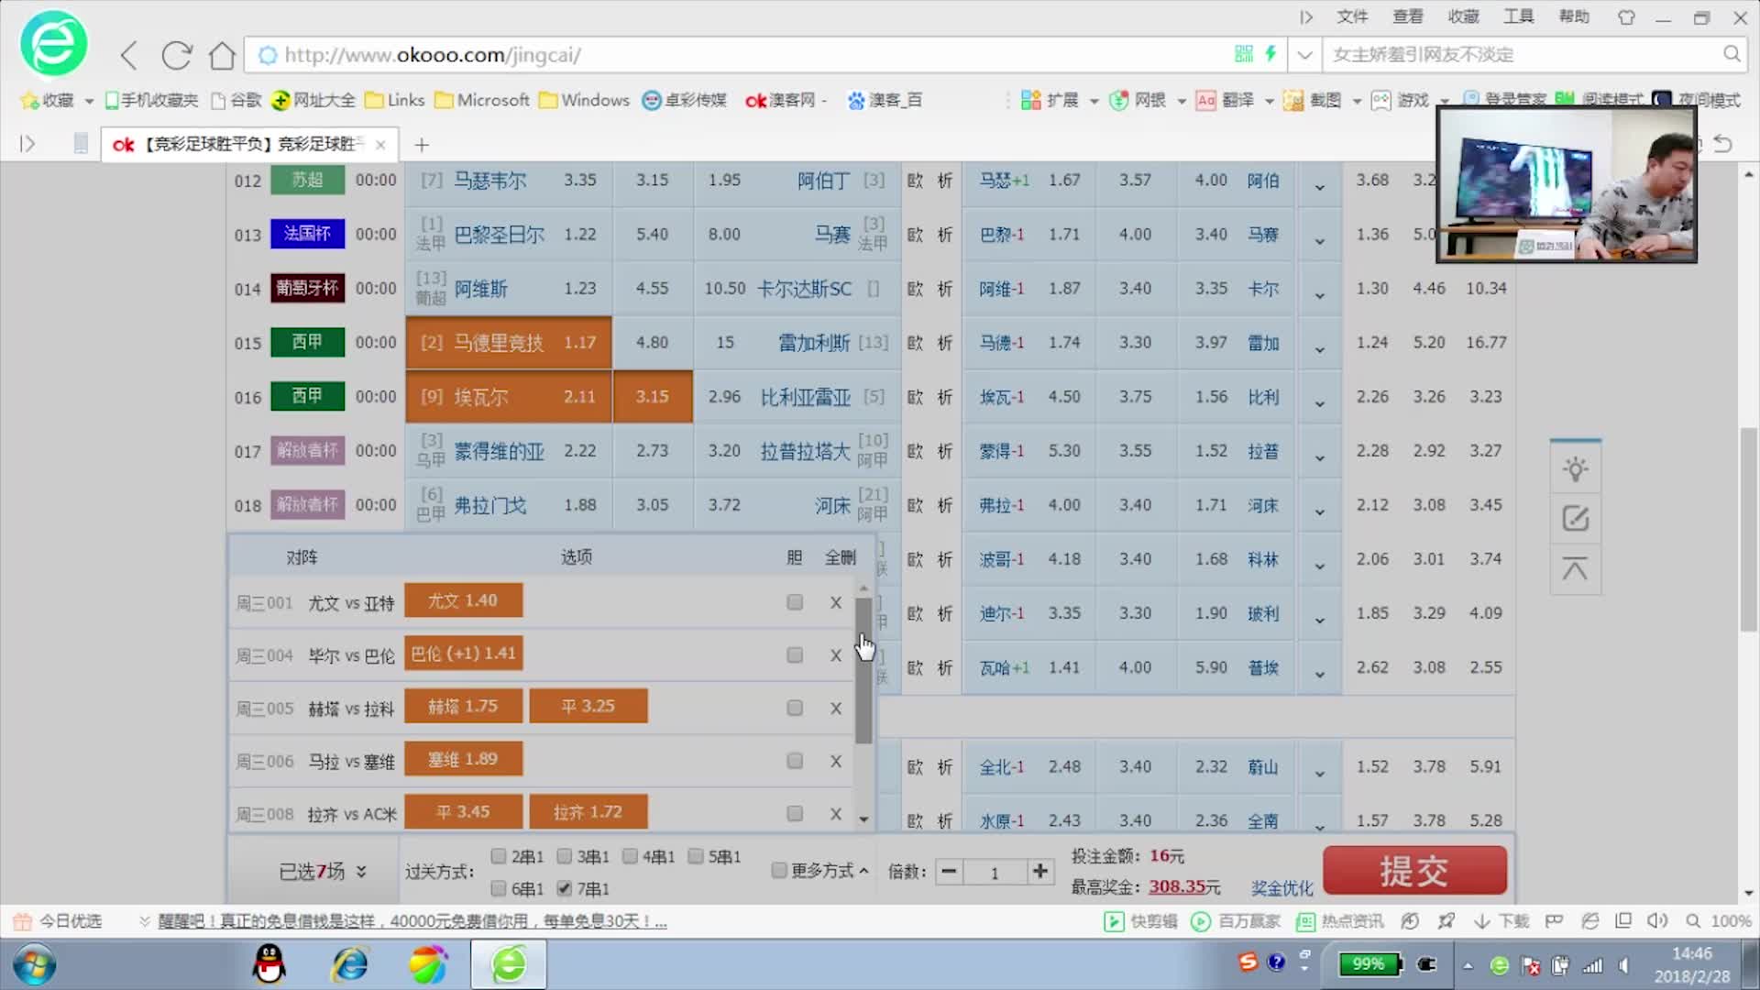The width and height of the screenshot is (1760, 990).
Task: Open the 翻译 translate dropdown arrow
Action: (x=1270, y=101)
